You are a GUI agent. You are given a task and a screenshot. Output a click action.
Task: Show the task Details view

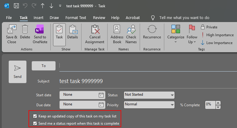[73, 32]
